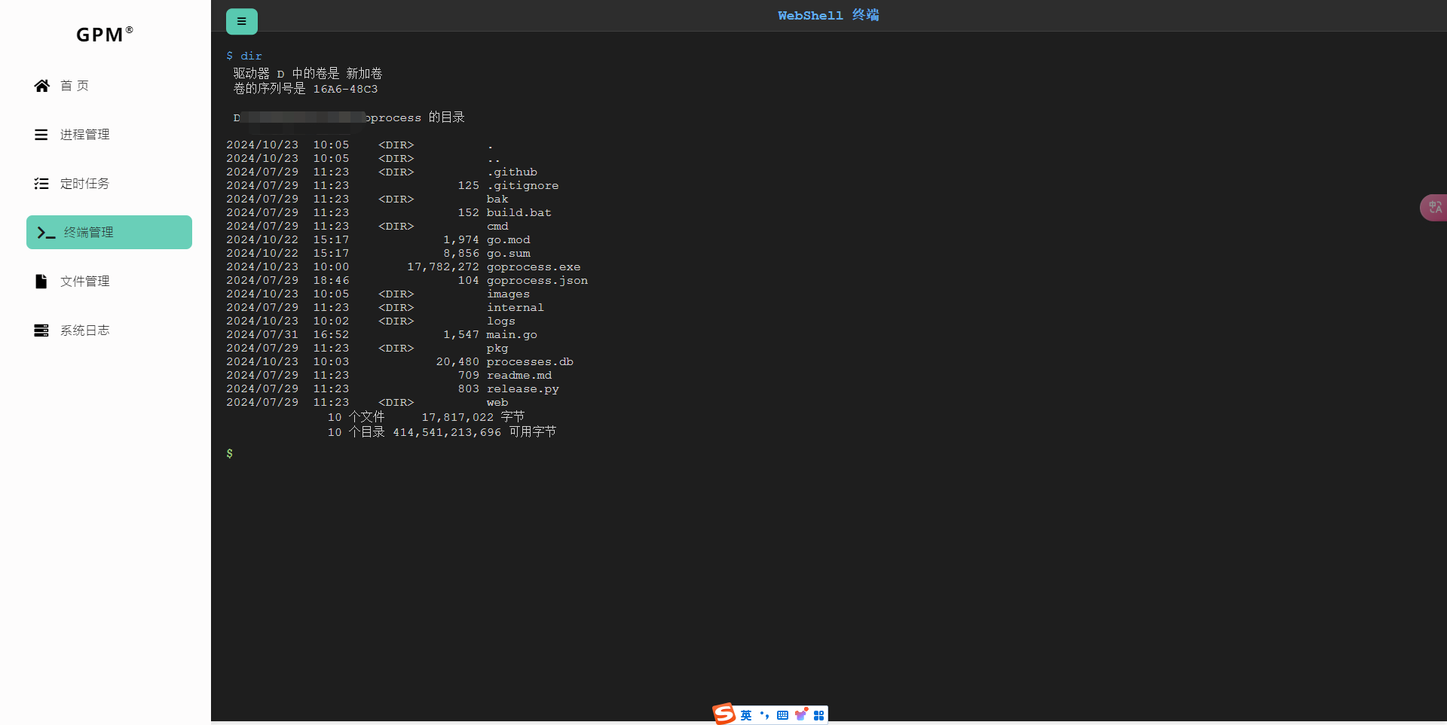Image resolution: width=1447 pixels, height=725 pixels.
Task: Click the 'cmd' directory entry
Action: tap(497, 227)
